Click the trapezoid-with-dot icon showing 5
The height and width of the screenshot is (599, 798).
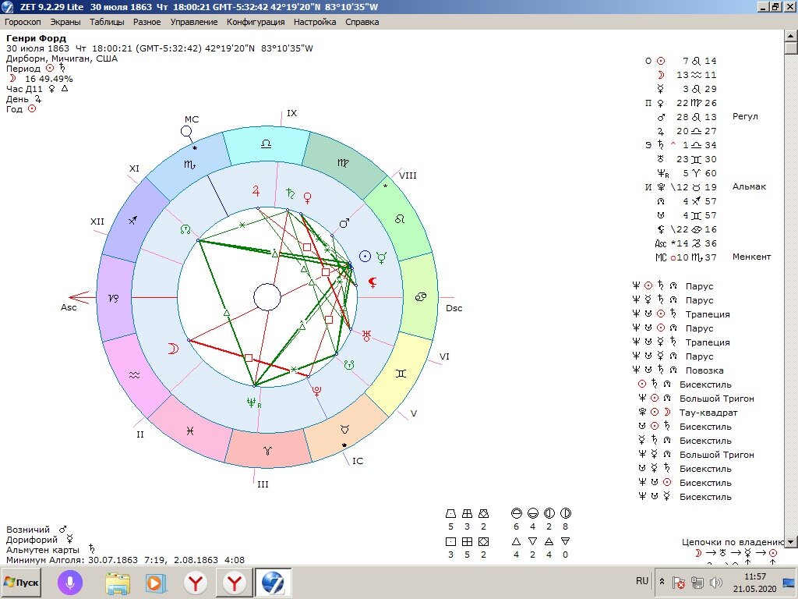point(450,513)
